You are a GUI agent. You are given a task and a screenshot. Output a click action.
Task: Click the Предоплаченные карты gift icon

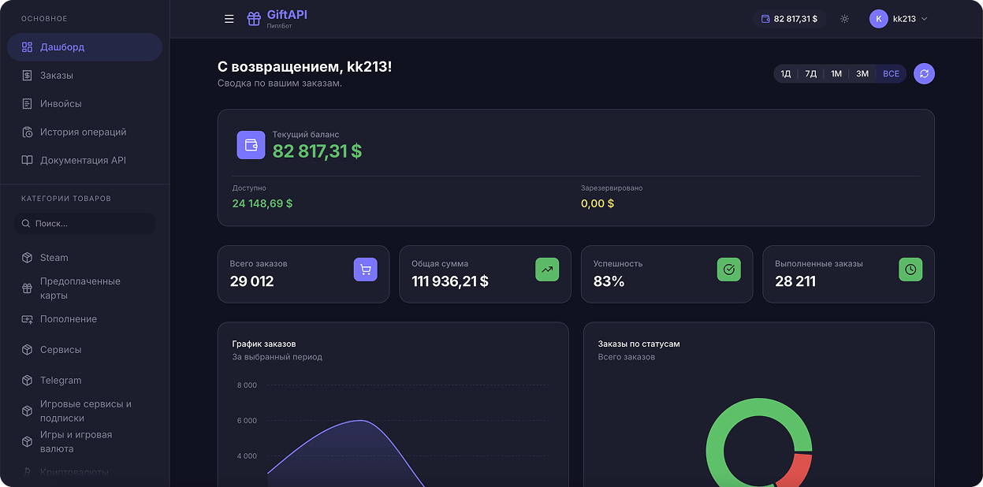pyautogui.click(x=27, y=288)
